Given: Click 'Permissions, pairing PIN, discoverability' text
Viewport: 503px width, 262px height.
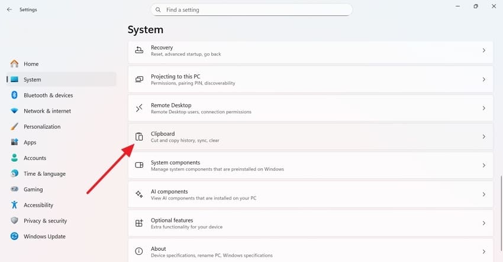Looking at the screenshot, I should pyautogui.click(x=193, y=83).
